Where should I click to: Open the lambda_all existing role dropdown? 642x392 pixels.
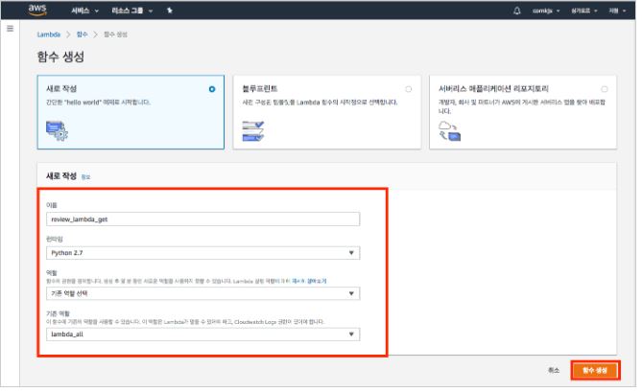coord(202,334)
